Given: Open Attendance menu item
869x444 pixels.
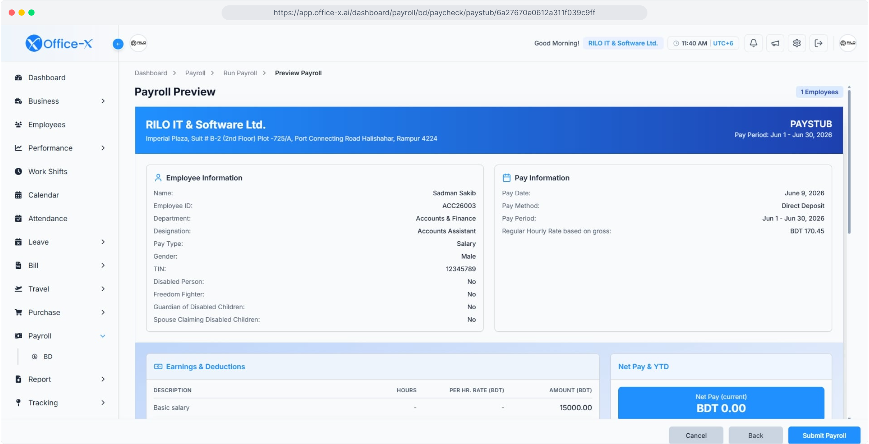Looking at the screenshot, I should point(48,218).
